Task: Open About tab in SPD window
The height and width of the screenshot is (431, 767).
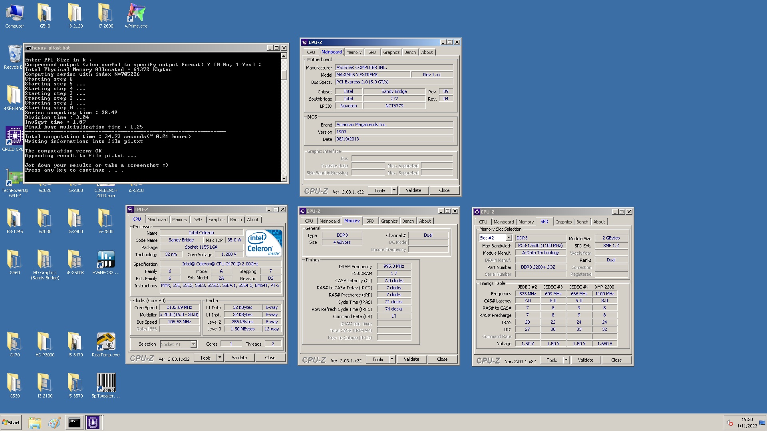Action: coord(599,222)
